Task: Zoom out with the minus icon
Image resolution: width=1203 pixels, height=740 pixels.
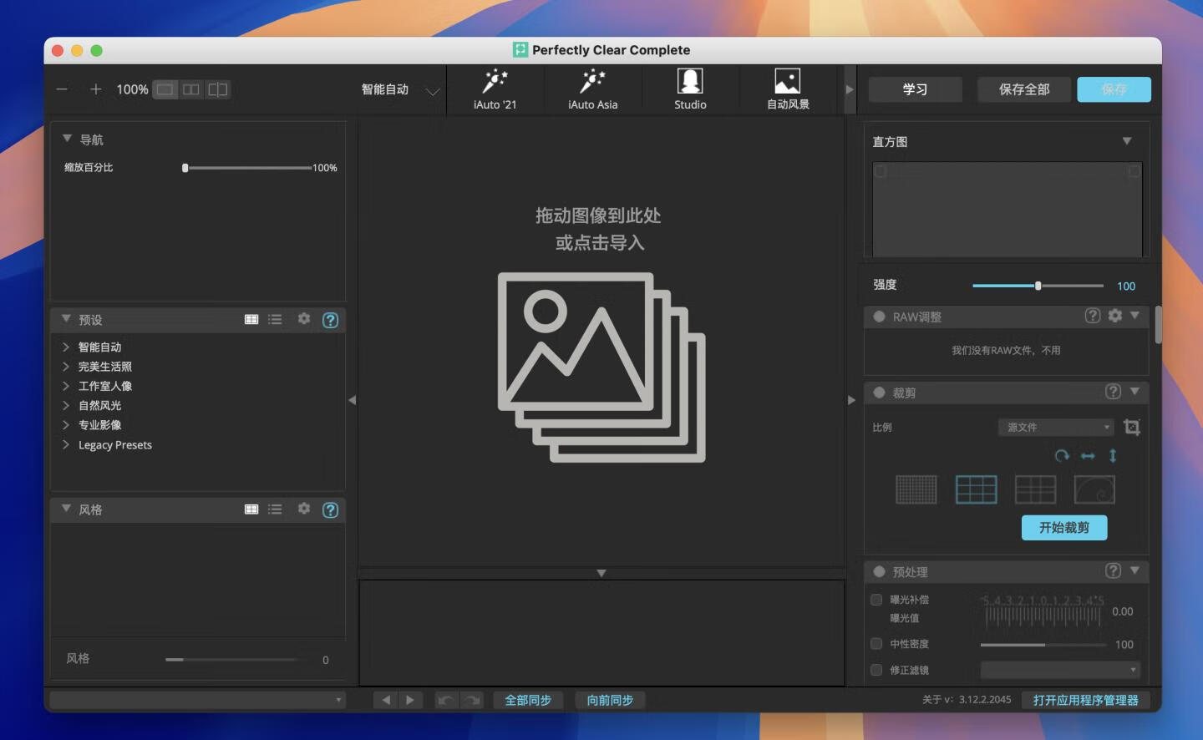Action: coord(62,89)
